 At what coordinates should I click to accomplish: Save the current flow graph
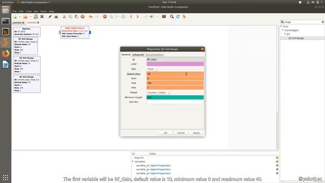pos(36,17)
